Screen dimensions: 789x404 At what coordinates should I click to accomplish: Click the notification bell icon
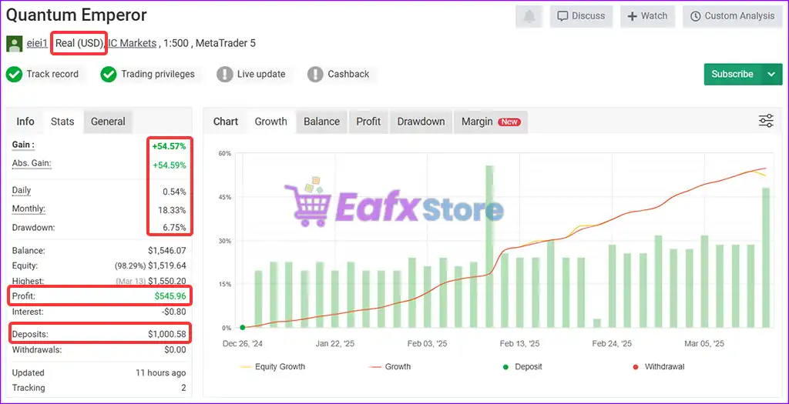(529, 16)
